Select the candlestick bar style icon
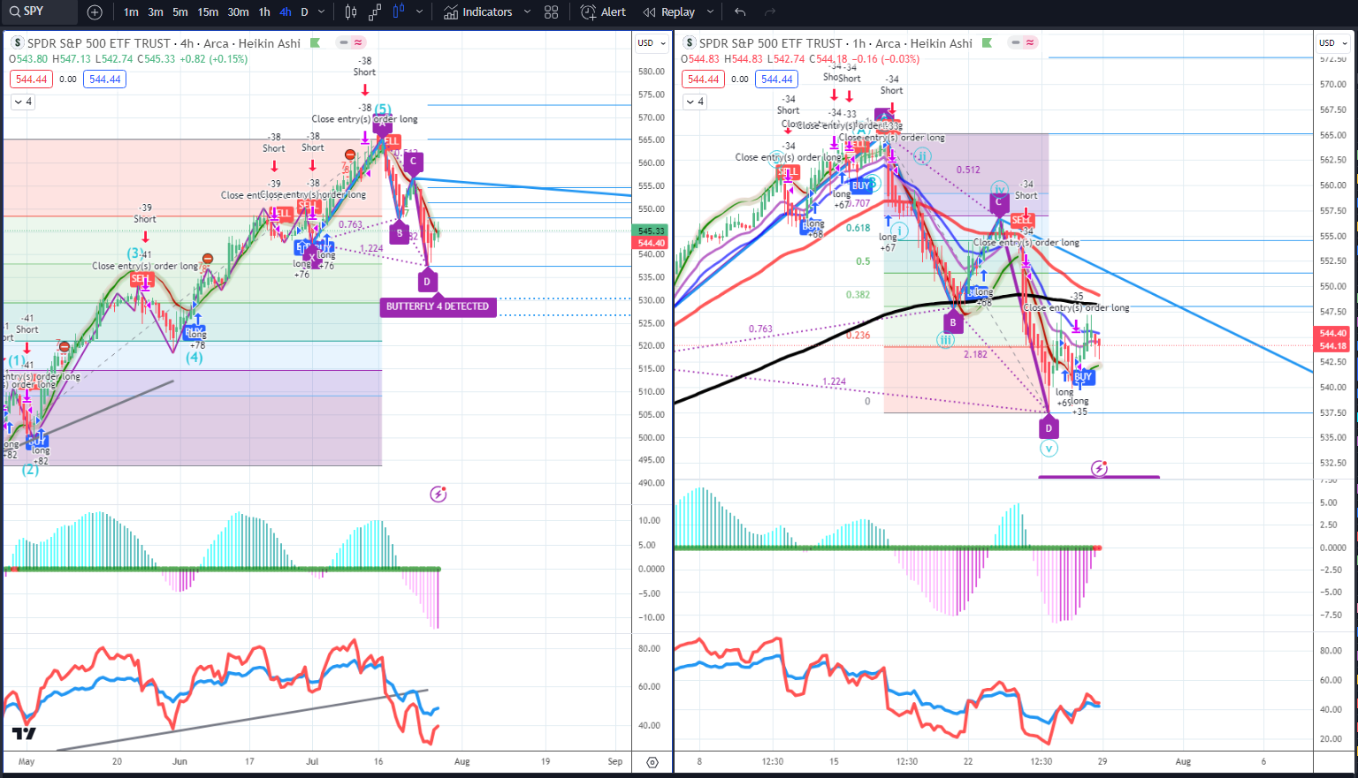This screenshot has width=1358, height=778. click(351, 12)
